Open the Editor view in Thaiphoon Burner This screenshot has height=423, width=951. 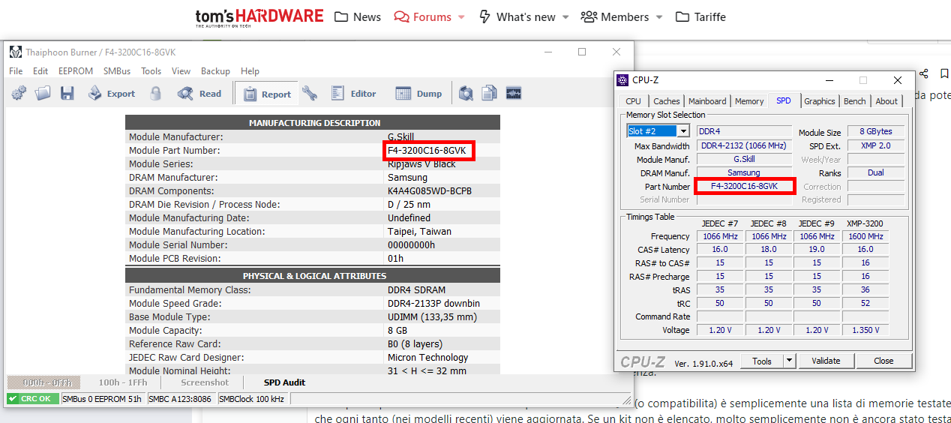pos(353,94)
